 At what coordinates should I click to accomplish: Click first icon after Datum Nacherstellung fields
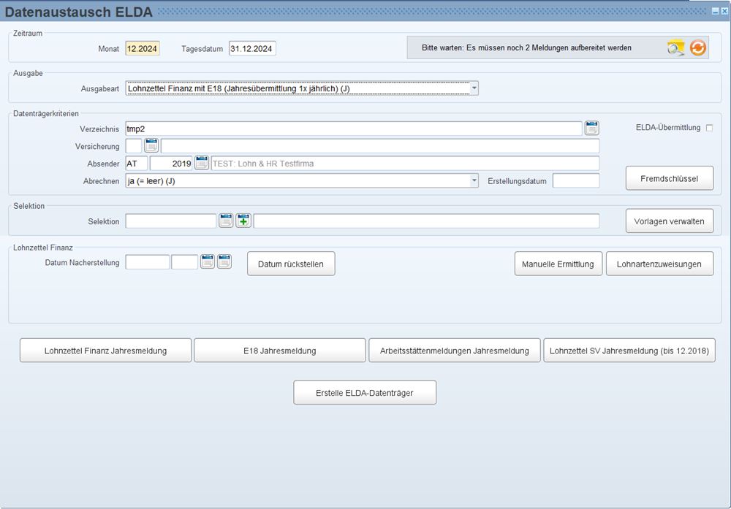click(208, 261)
